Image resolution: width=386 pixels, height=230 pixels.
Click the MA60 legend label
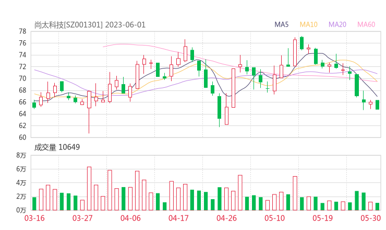[366, 25]
